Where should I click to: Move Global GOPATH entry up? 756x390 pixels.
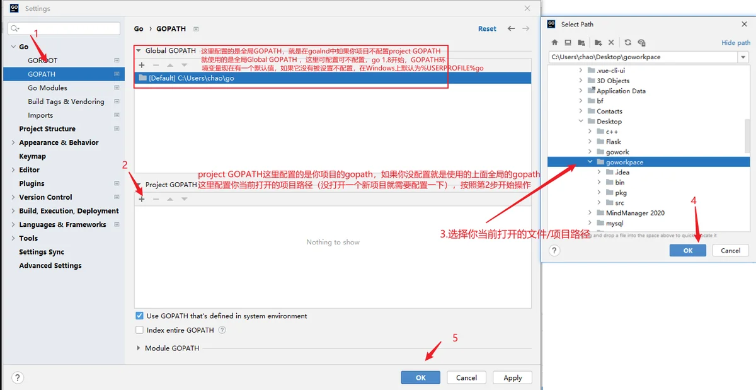pos(170,65)
